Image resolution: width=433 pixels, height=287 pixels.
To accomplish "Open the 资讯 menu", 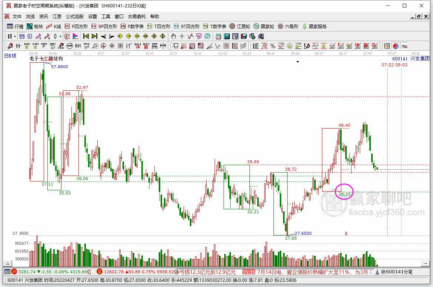I will pyautogui.click(x=43, y=17).
